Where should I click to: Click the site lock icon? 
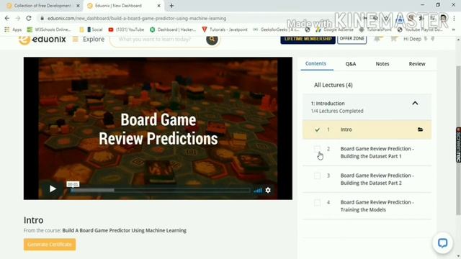(42, 18)
